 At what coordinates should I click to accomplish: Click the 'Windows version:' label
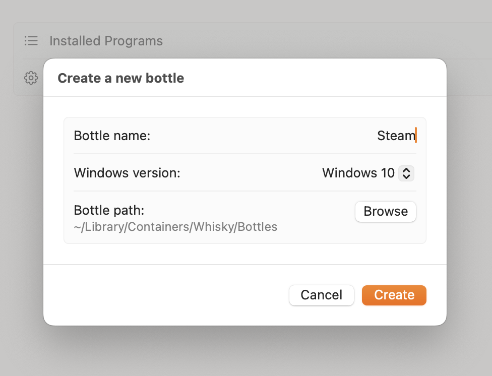click(127, 173)
